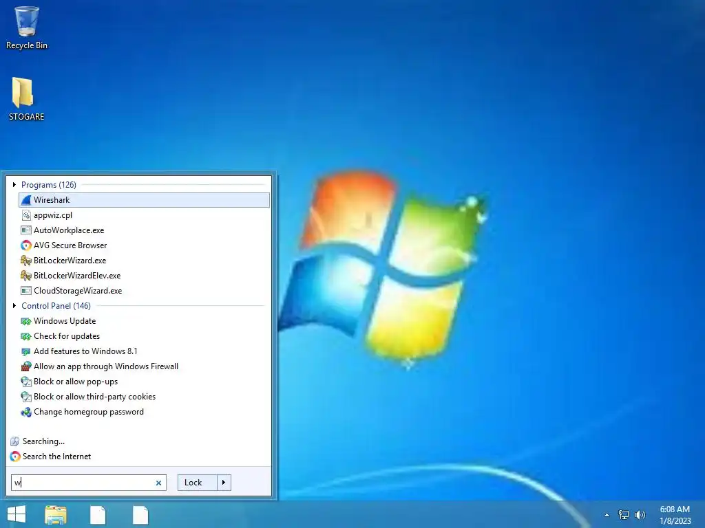Select 'AutoWorkplace.exe' text
The width and height of the screenshot is (705, 528).
coord(69,230)
